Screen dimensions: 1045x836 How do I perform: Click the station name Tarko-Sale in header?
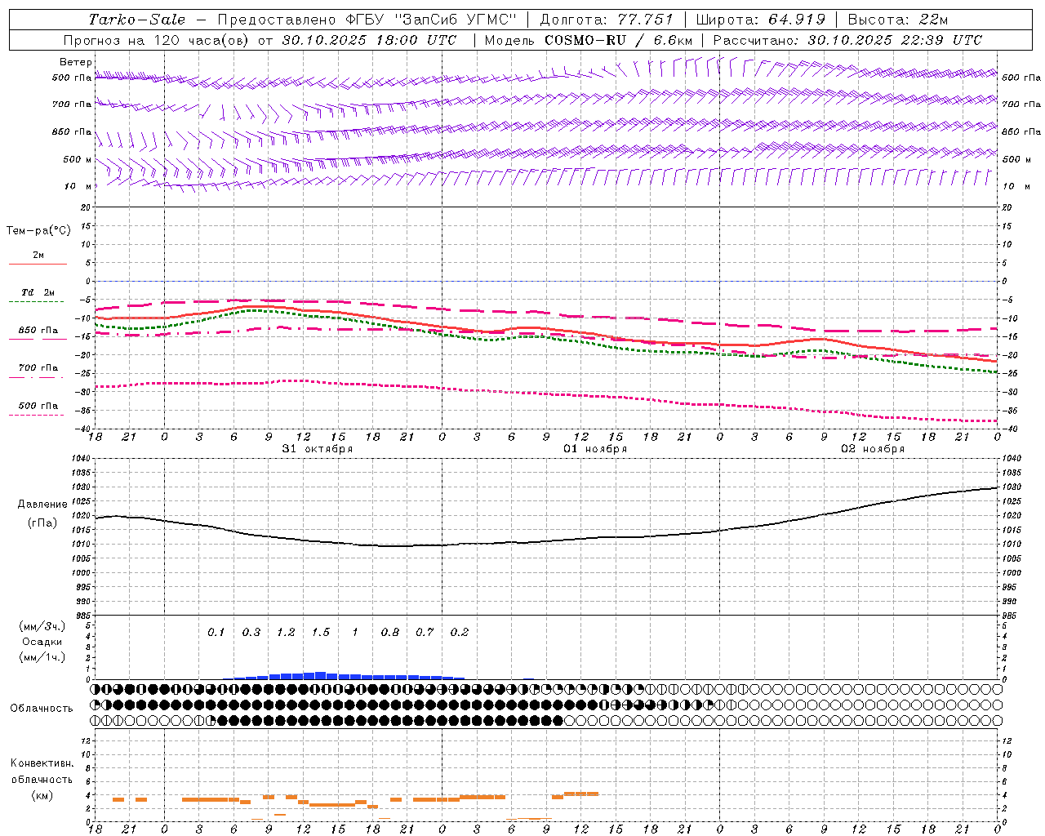click(x=136, y=20)
